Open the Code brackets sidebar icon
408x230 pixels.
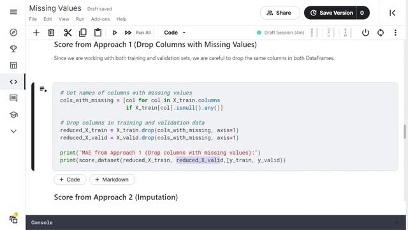click(13, 82)
